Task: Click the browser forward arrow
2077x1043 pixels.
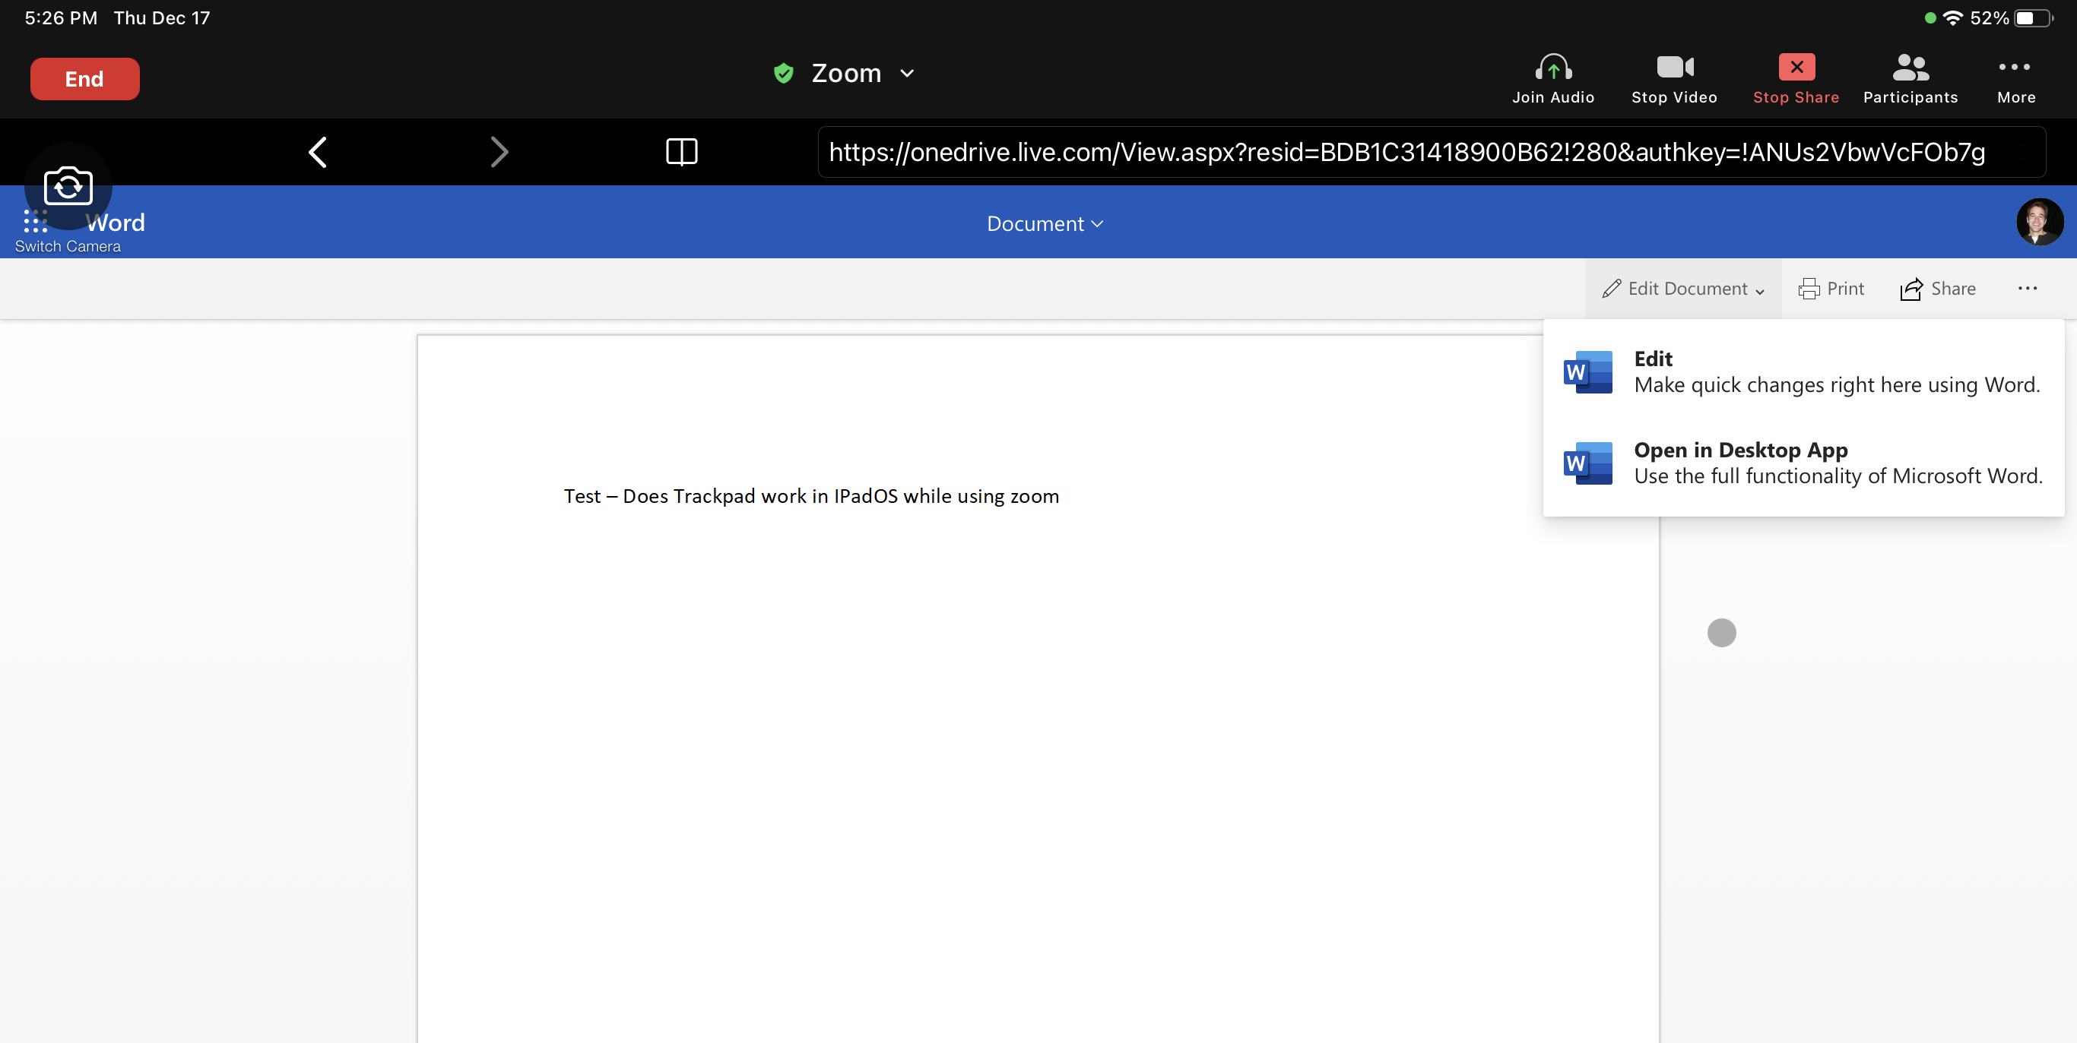Action: click(499, 151)
